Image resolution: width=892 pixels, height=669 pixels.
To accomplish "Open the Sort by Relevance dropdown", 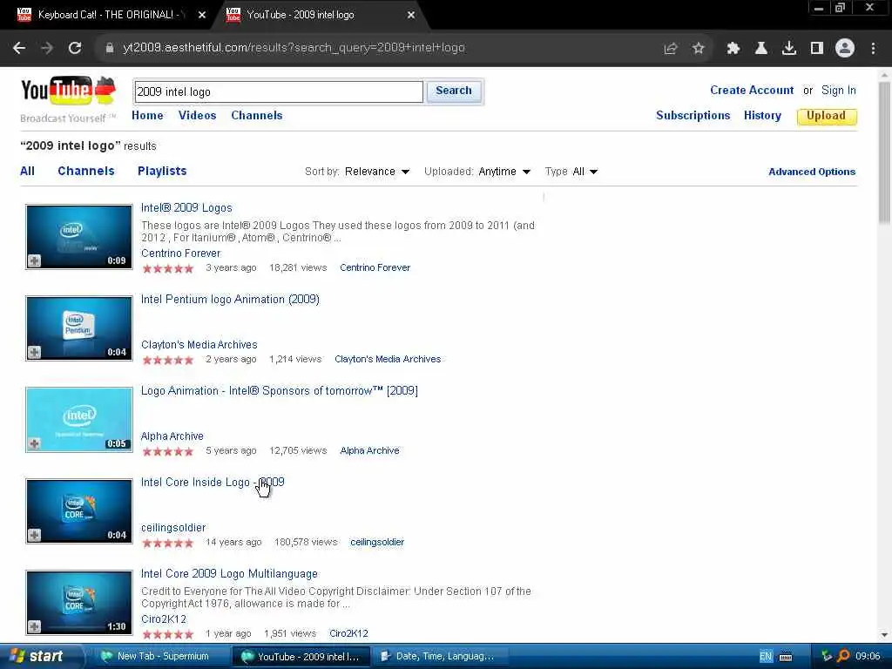I will tap(377, 172).
